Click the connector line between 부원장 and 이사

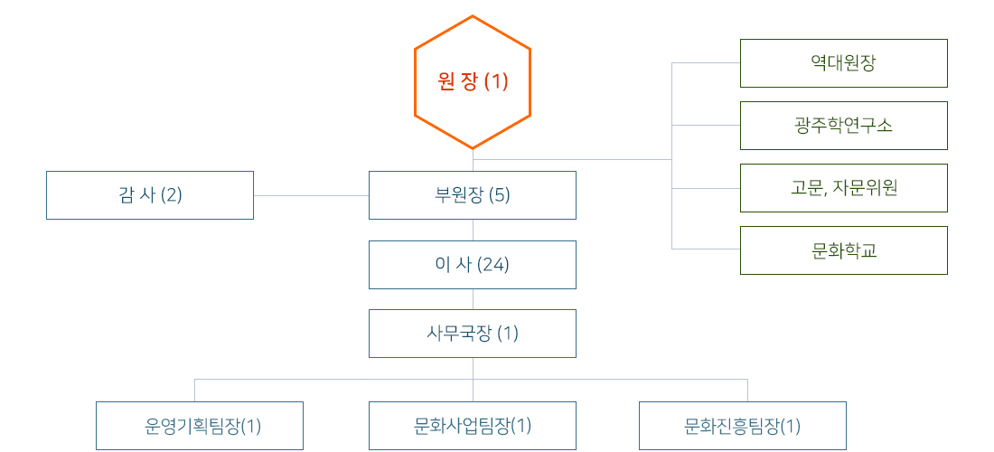tap(473, 230)
